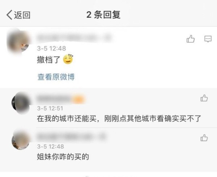
Task: Open the main commenter's blurred username
Action: pos(74,37)
